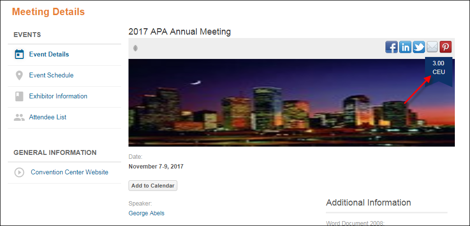
Task: Tweet this event with Twitter icon
Action: (419, 47)
